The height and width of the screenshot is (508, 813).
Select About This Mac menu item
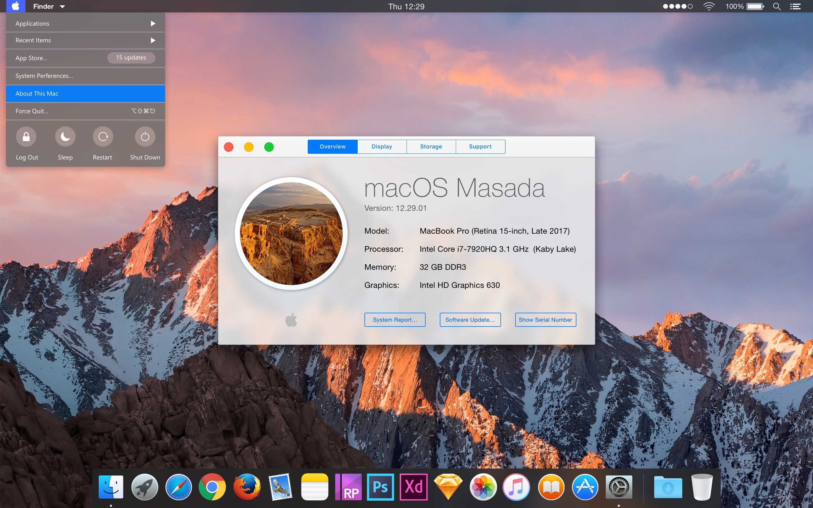pyautogui.click(x=85, y=93)
